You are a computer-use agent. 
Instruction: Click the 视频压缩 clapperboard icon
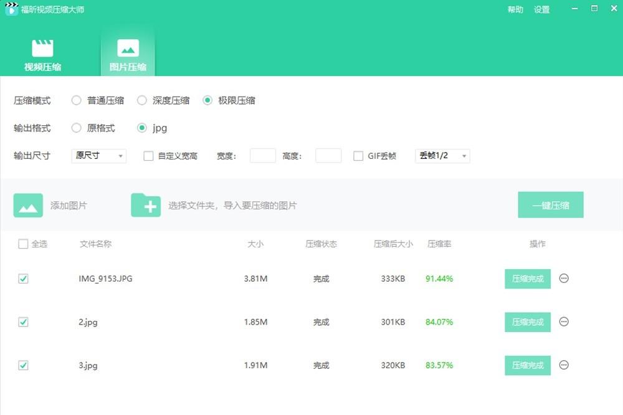point(42,49)
